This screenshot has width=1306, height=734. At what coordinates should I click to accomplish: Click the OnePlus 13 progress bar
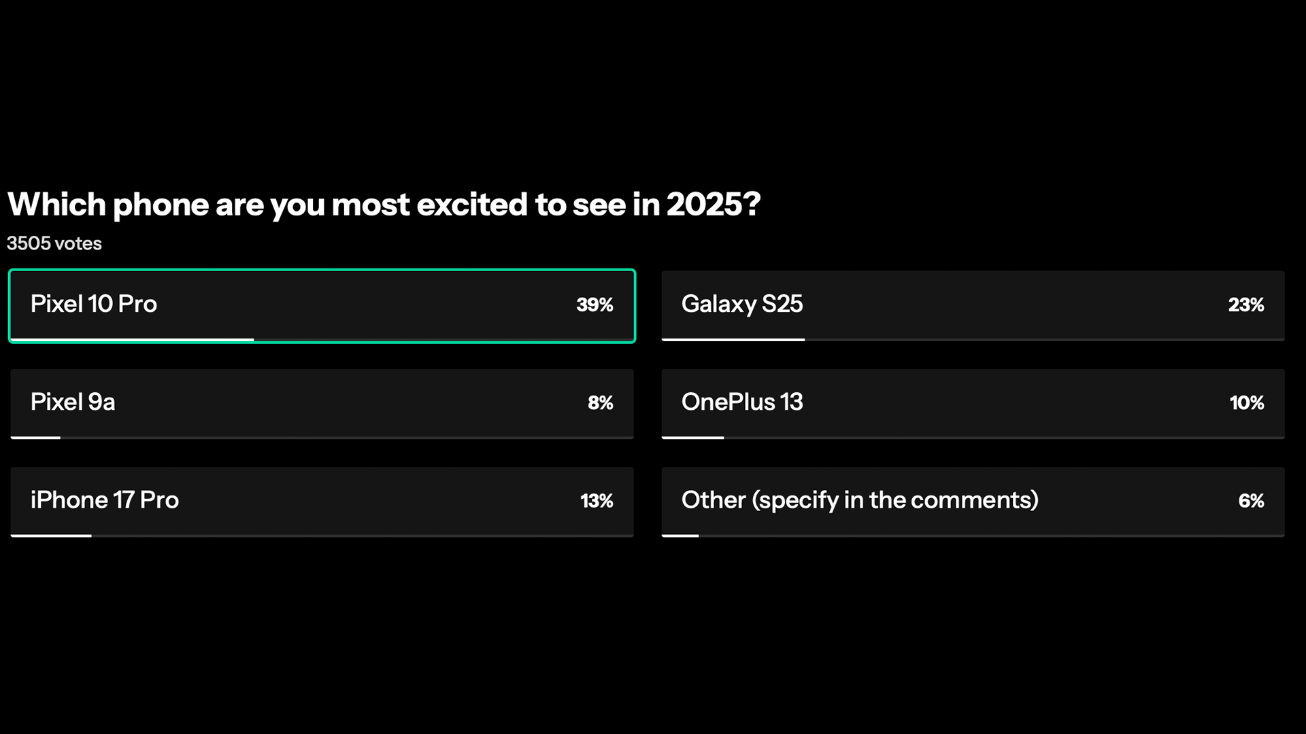[x=973, y=438]
